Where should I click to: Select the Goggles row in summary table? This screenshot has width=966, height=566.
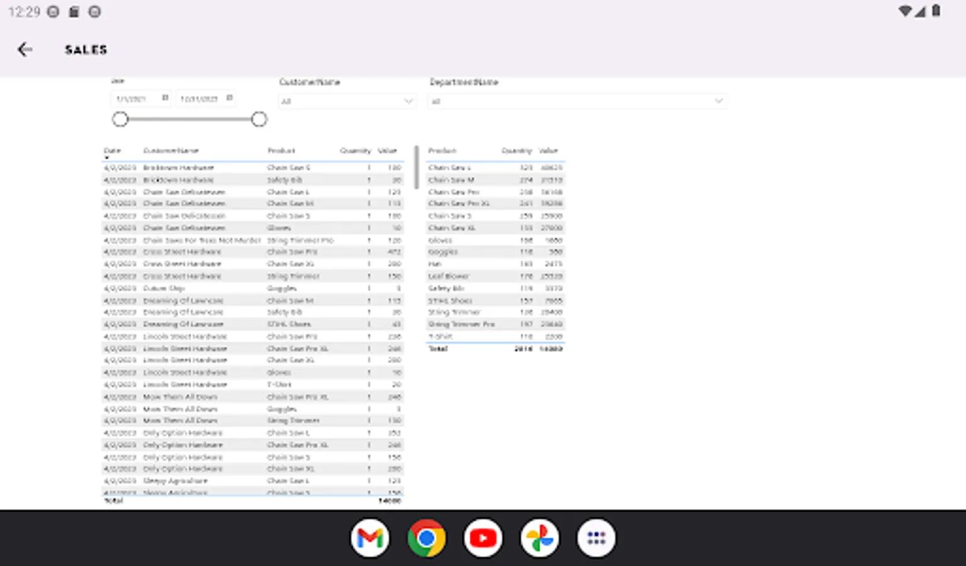click(495, 252)
